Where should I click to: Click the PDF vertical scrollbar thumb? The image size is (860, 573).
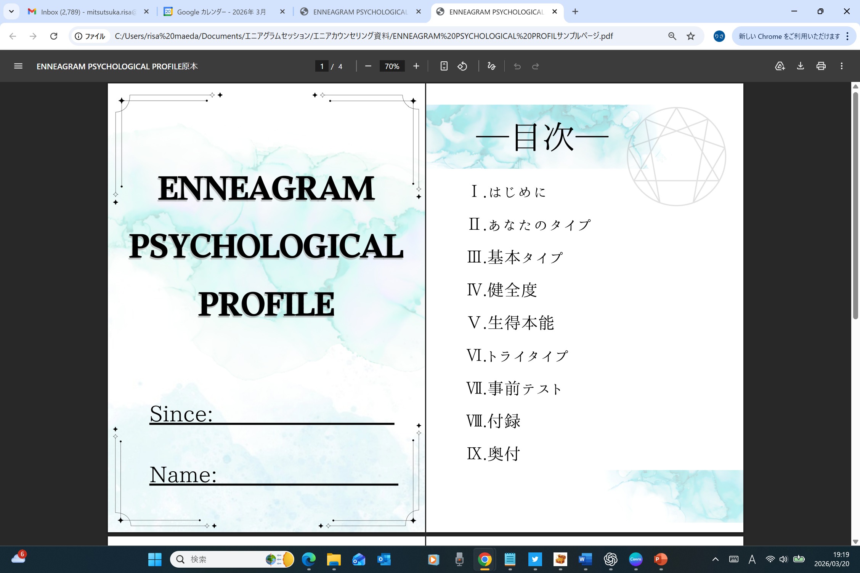[x=855, y=206]
